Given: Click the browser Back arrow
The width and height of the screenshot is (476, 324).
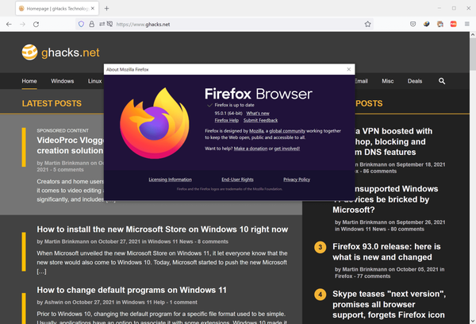Looking at the screenshot, I should coord(9,24).
